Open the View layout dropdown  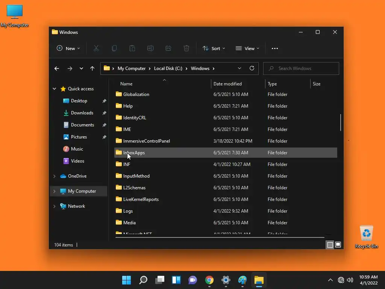click(x=247, y=49)
